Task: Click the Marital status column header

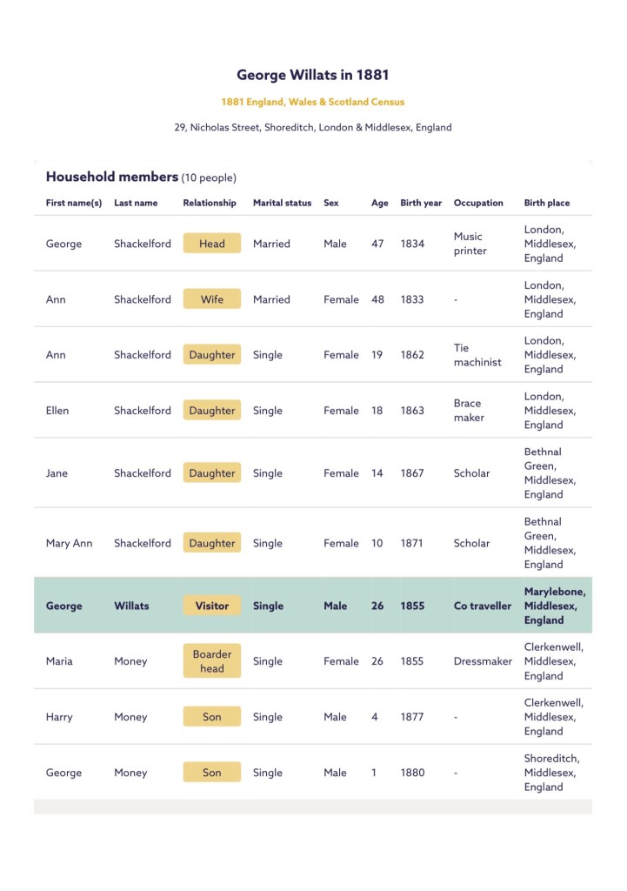Action: (282, 203)
